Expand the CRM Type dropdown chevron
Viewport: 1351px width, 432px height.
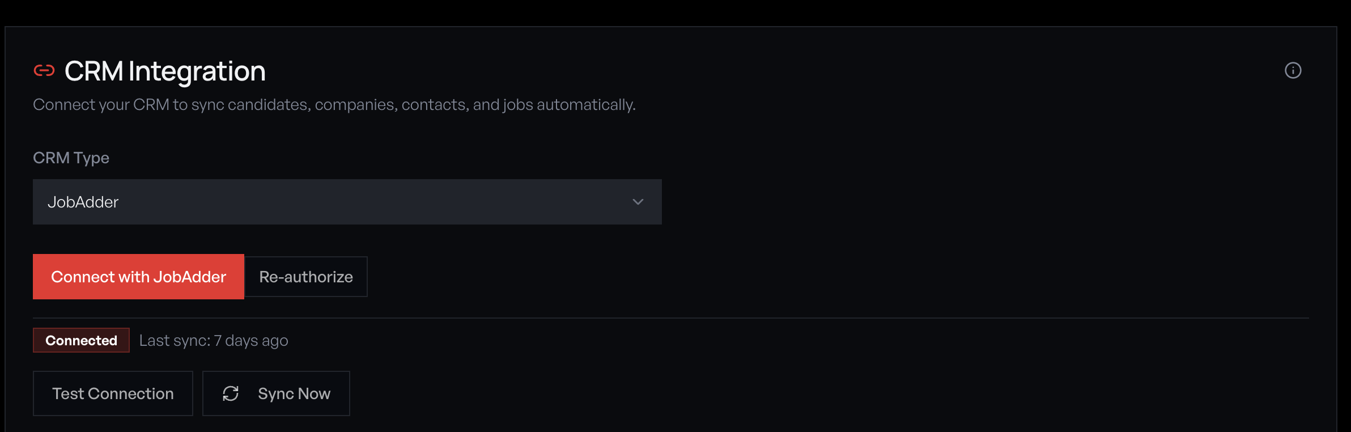[638, 202]
